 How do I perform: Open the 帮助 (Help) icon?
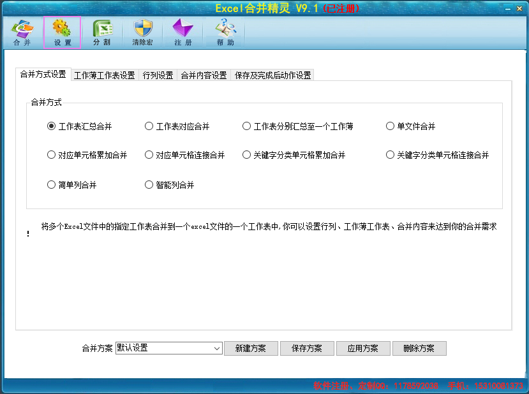click(x=225, y=33)
